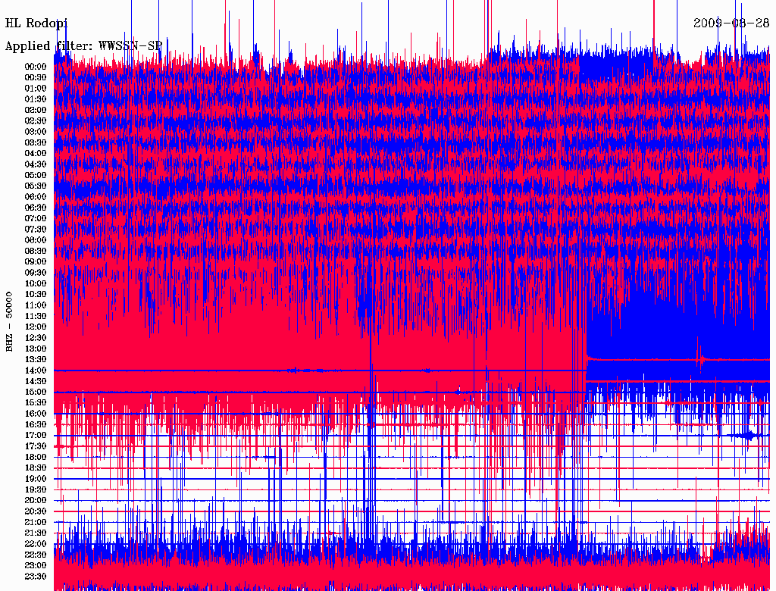Click the 05:00 time label
776x591 pixels.
tap(36, 175)
